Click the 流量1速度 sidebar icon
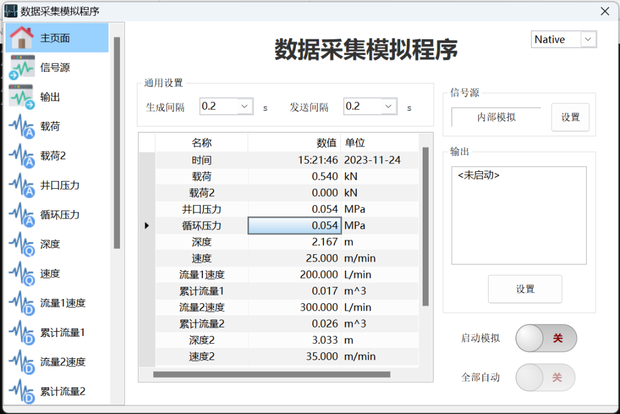Viewport: 620px width, 414px height. pos(22,303)
